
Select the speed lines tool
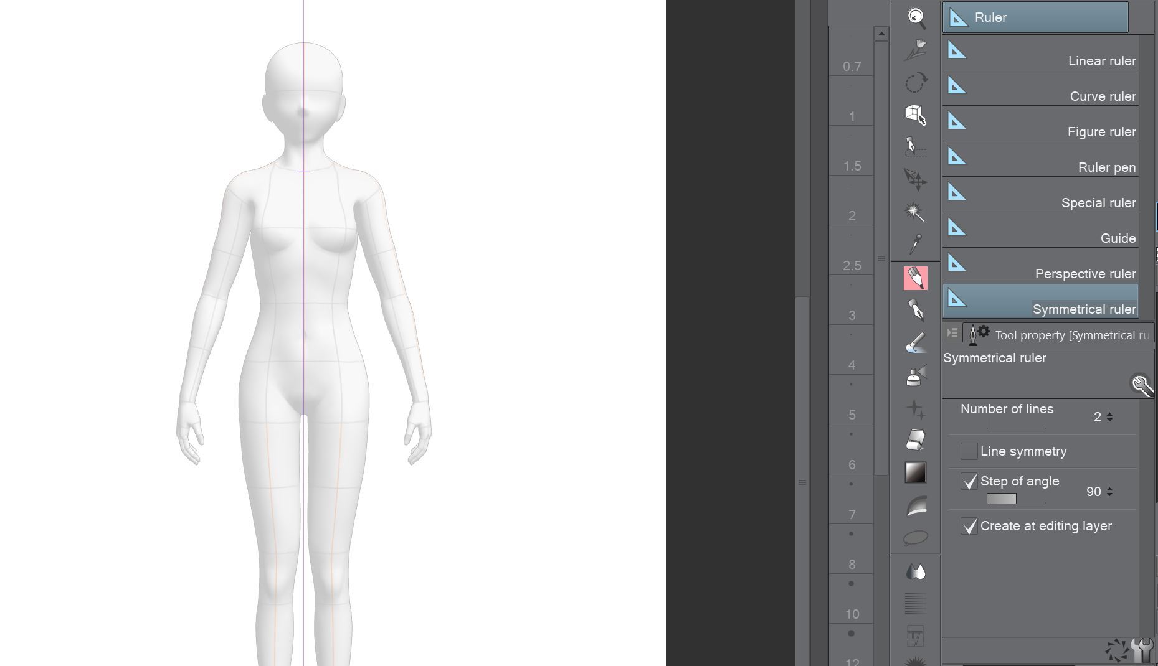point(916,604)
